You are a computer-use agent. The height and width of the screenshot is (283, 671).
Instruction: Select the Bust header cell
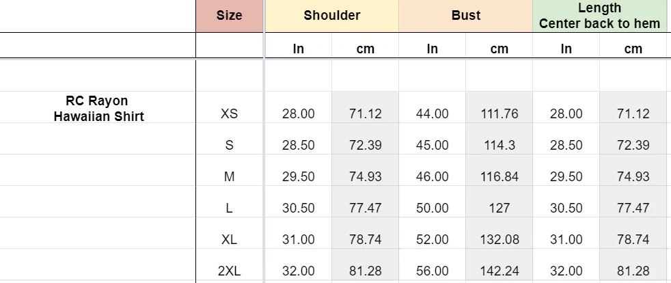click(465, 16)
